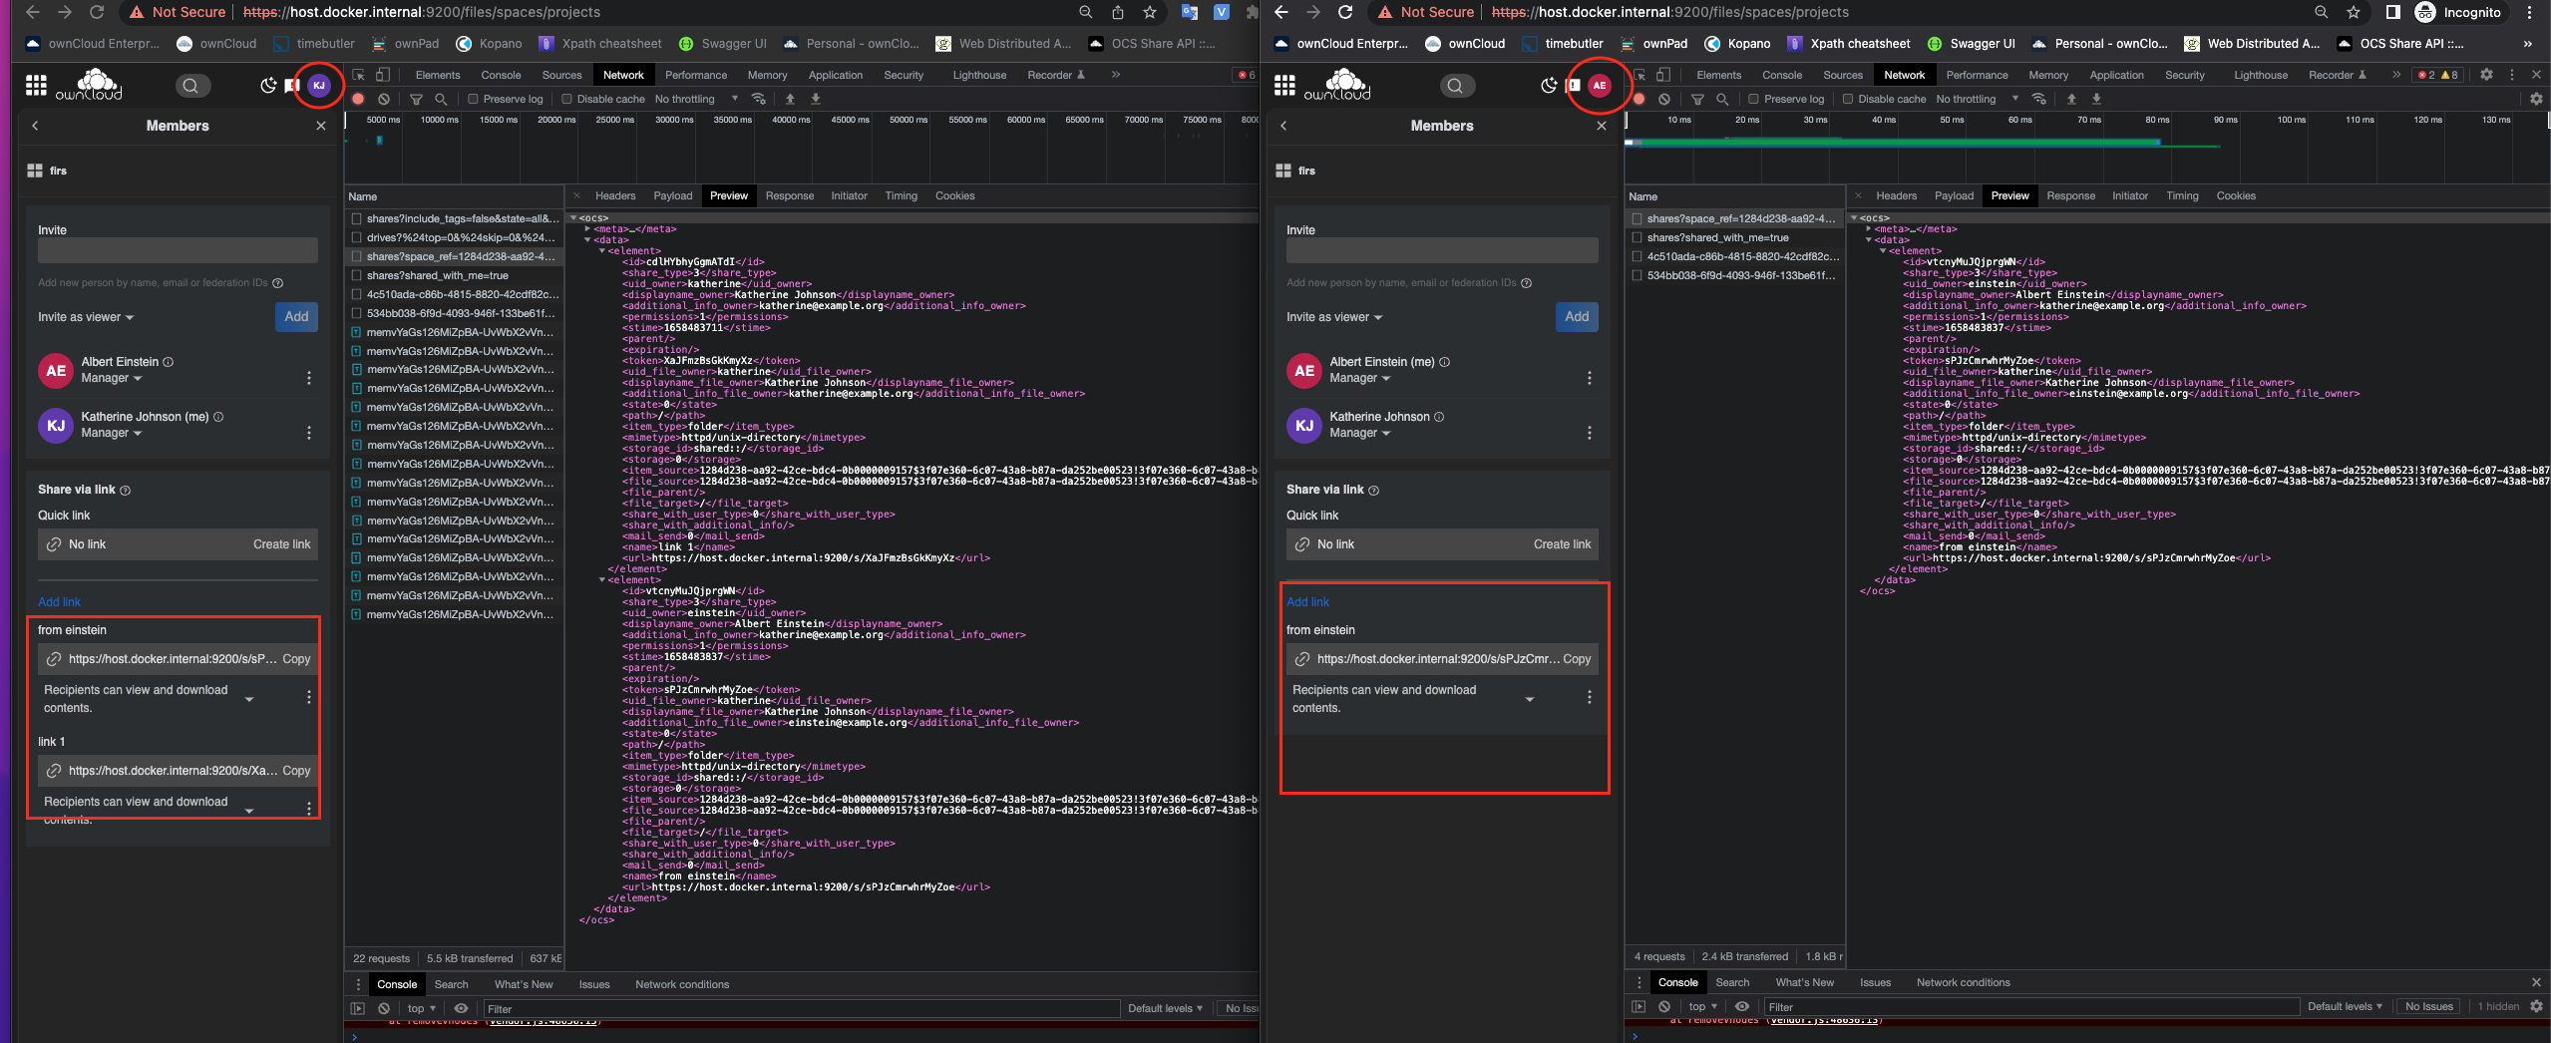Expand the meta node in left XML preview
The width and height of the screenshot is (2551, 1043).
(588, 229)
